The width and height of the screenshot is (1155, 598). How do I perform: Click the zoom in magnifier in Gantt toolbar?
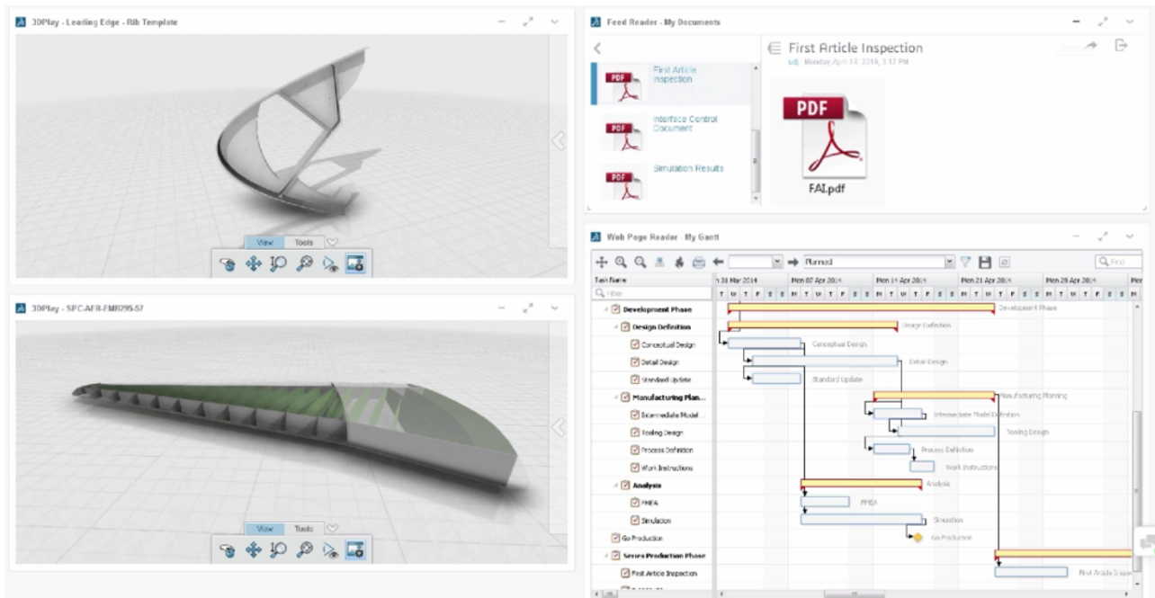point(621,262)
